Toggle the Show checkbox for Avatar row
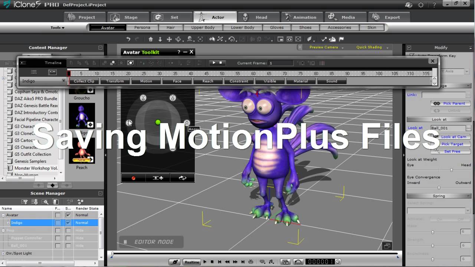This screenshot has width=475, height=267. coord(68,215)
